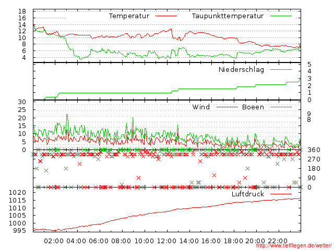Click the 18:00 time axis label
Screen dimensions: 334x250
pos(233,241)
